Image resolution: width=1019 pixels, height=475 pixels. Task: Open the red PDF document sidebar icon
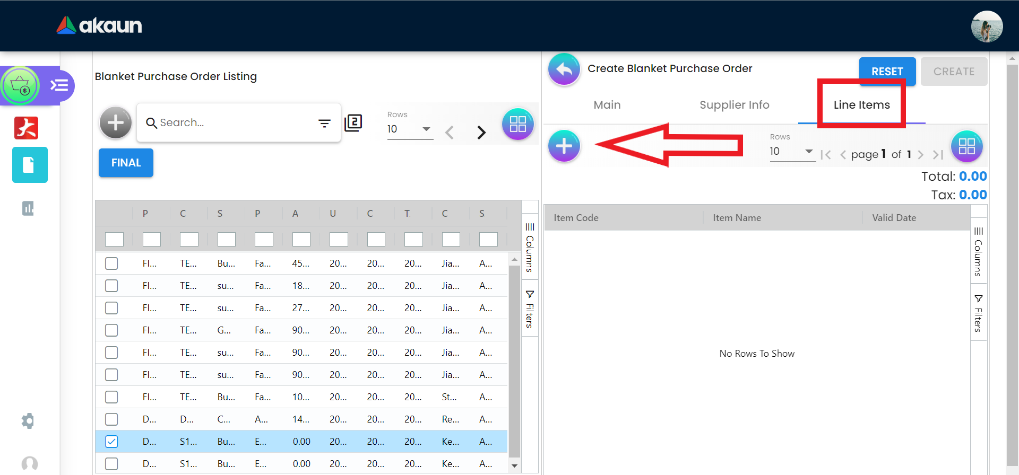click(x=27, y=128)
